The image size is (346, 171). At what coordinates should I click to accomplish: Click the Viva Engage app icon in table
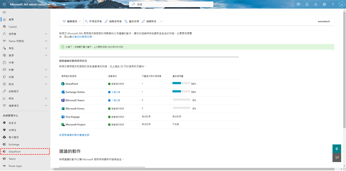[63, 117]
